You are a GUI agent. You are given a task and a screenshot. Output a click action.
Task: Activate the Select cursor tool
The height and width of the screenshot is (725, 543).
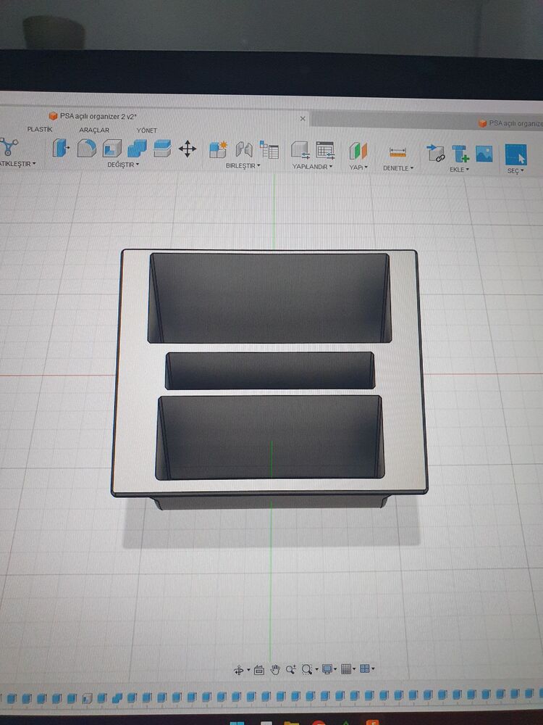tap(515, 154)
